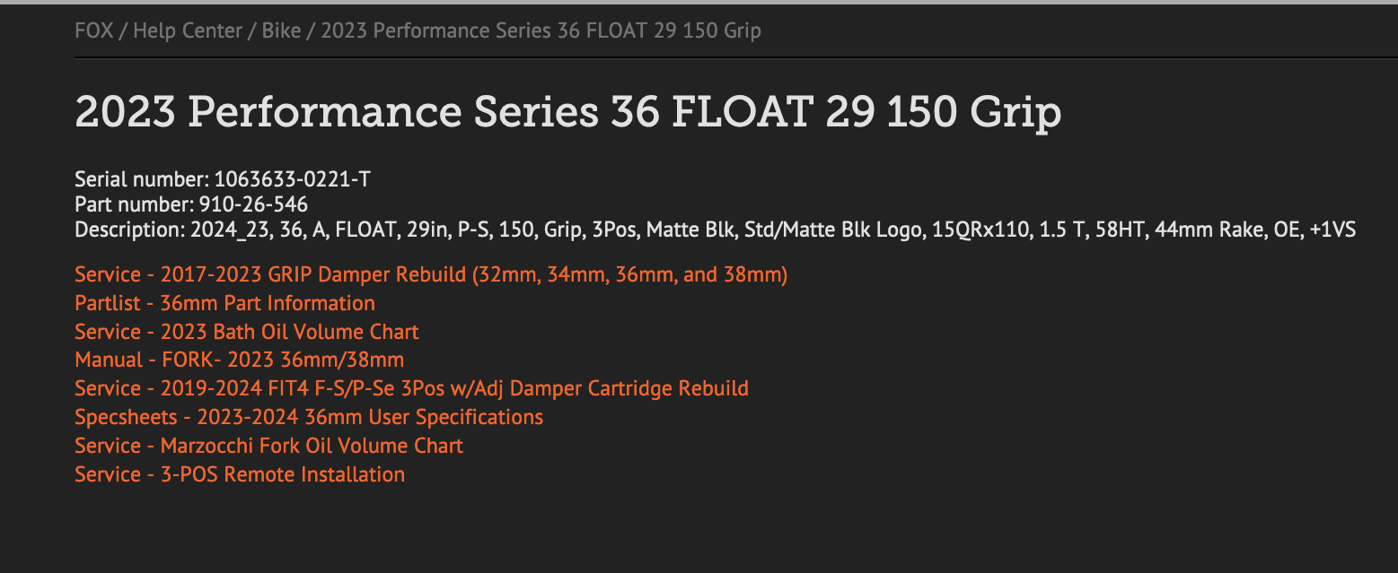Open the 3-POS Remote Installation service link
1398x573 pixels.
tap(240, 475)
